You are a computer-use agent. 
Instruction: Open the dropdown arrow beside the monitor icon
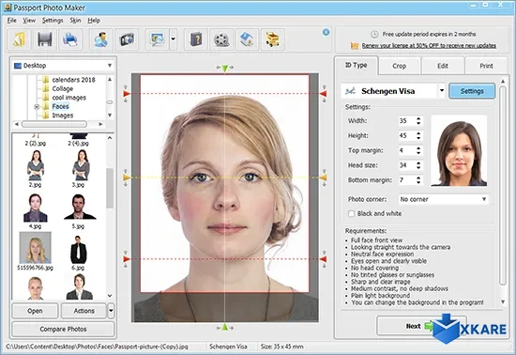[174, 39]
